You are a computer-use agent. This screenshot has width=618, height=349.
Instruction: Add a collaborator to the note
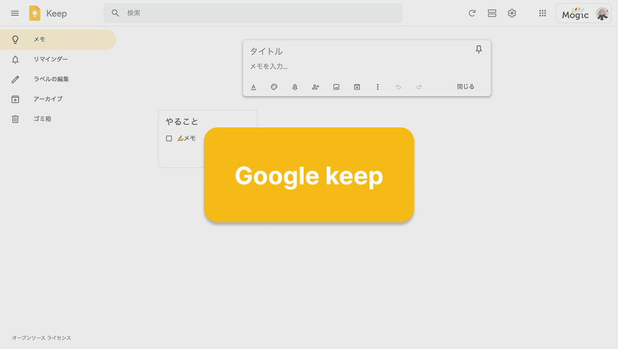tap(315, 87)
